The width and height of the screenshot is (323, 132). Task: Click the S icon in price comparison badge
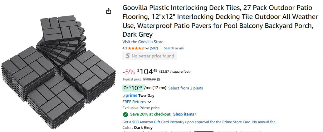tap(127, 56)
